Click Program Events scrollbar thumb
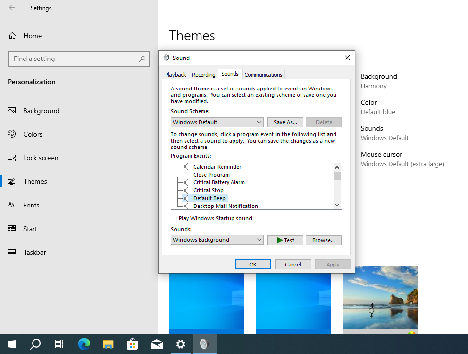The image size is (468, 354). coord(337,177)
